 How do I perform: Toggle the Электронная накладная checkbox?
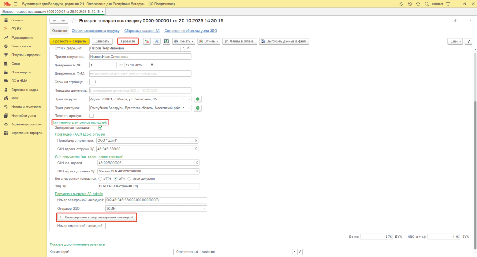(101, 127)
